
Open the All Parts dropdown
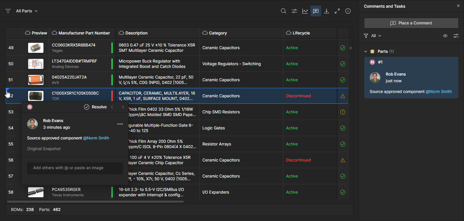click(x=27, y=11)
